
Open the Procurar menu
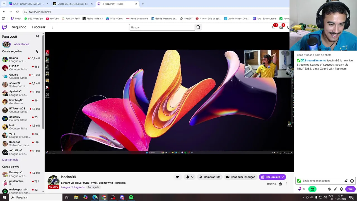tap(39, 27)
